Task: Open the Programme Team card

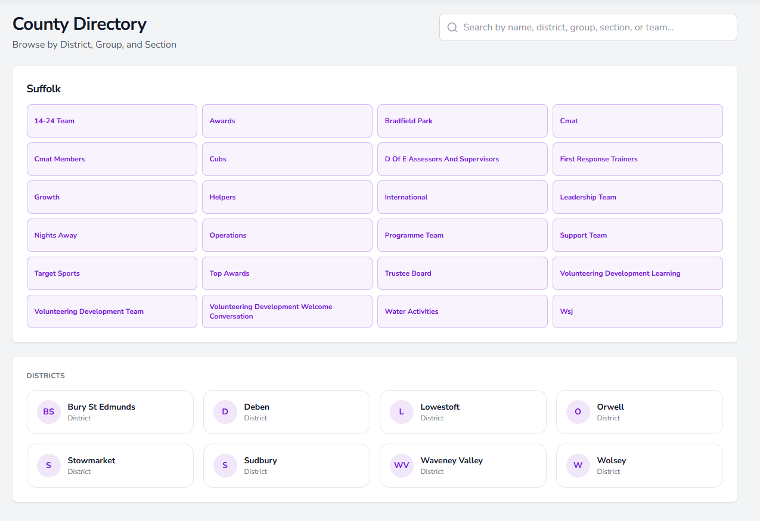Action: [x=463, y=235]
